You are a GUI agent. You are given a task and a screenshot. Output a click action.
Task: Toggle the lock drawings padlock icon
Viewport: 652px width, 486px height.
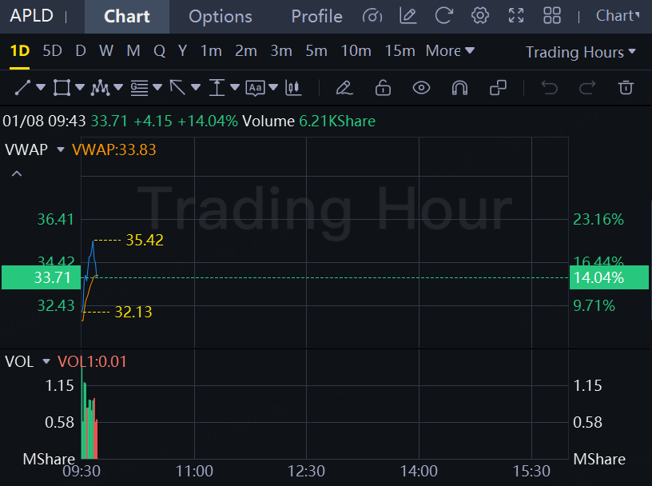point(383,88)
